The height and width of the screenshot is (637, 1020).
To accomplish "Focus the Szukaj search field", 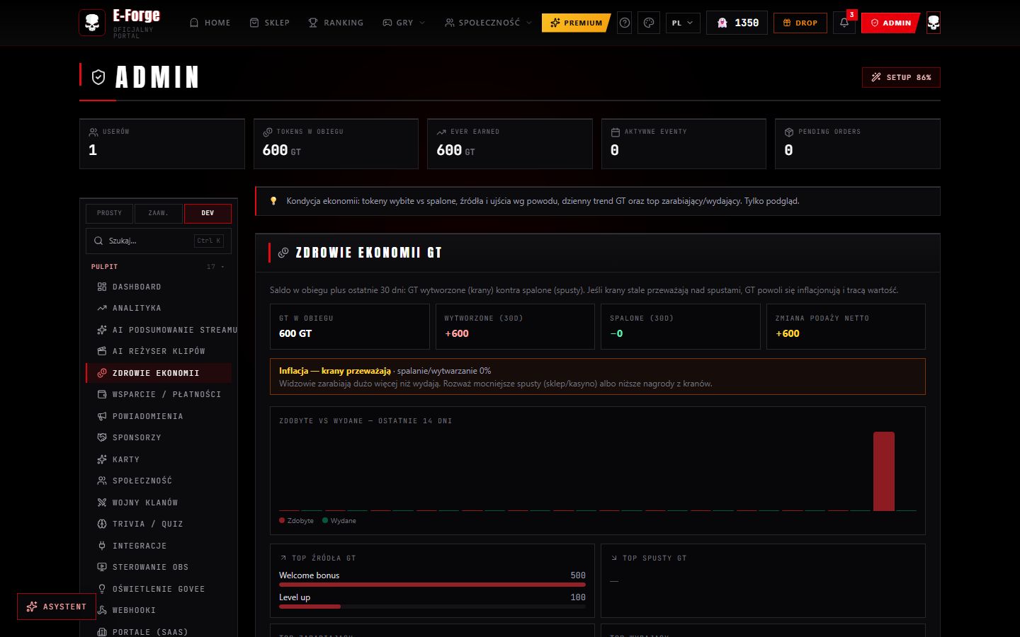I will (159, 241).
